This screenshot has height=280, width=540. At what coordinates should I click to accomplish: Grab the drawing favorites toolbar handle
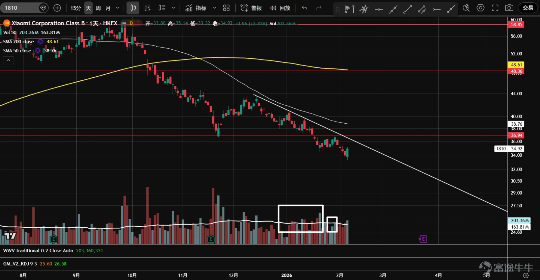click(x=337, y=9)
